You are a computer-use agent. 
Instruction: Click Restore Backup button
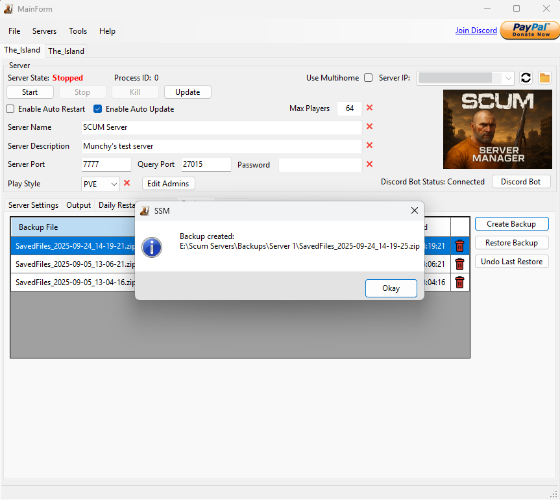[x=511, y=243]
